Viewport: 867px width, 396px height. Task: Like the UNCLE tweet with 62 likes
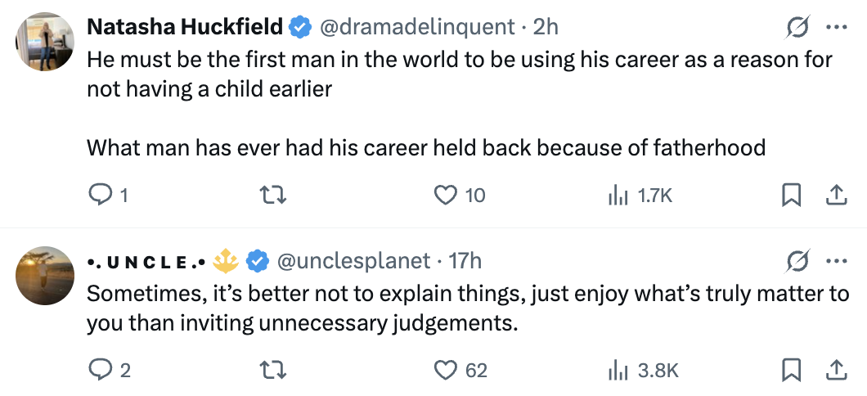444,370
